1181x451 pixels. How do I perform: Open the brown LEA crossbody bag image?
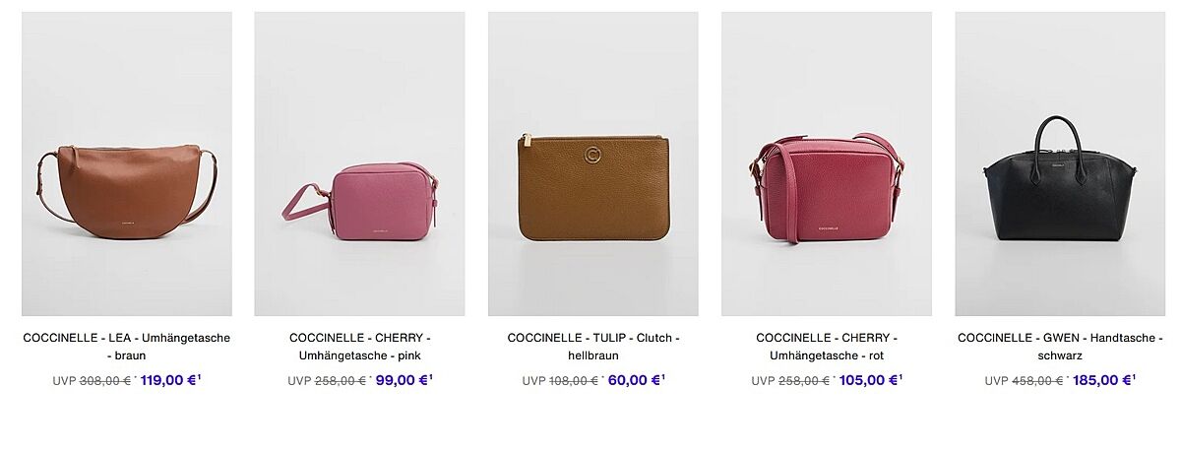pos(127,163)
